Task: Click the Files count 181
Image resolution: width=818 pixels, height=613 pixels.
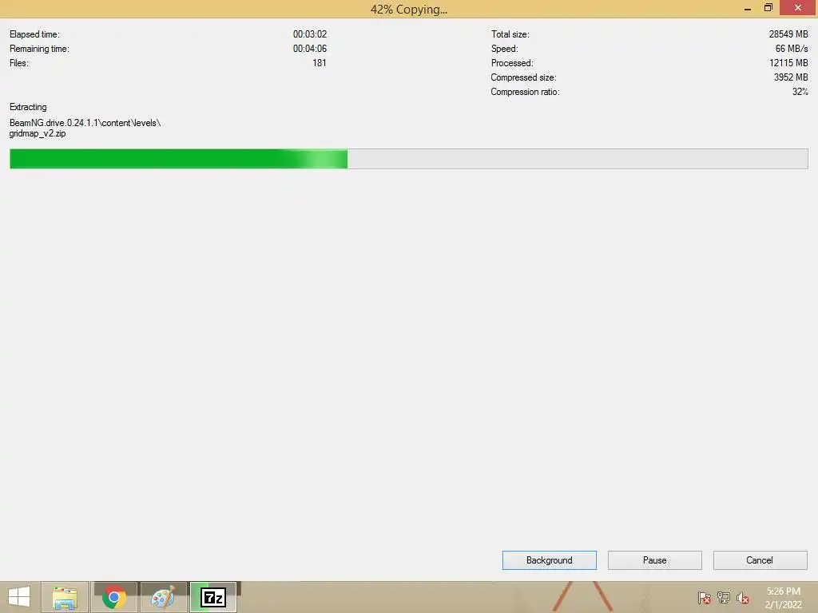Action: pyautogui.click(x=320, y=63)
